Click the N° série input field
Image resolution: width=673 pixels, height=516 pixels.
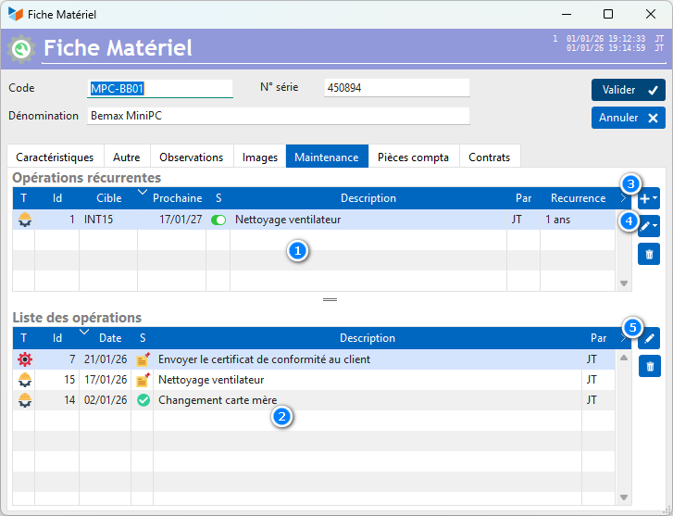[396, 88]
